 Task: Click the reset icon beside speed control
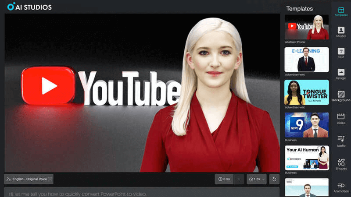[x=274, y=179]
